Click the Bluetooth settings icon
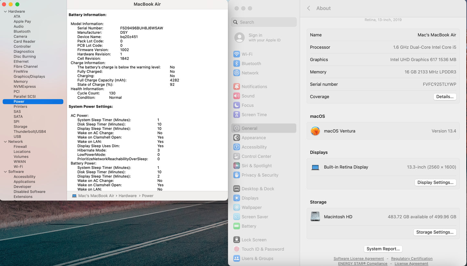Image resolution: width=467 pixels, height=266 pixels. tap(237, 64)
